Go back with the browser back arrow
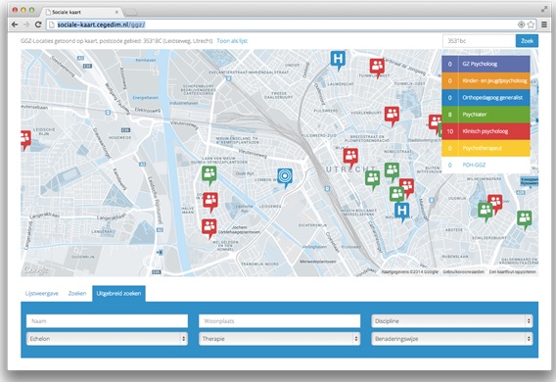Screen dimensions: 556x383 point(15,24)
